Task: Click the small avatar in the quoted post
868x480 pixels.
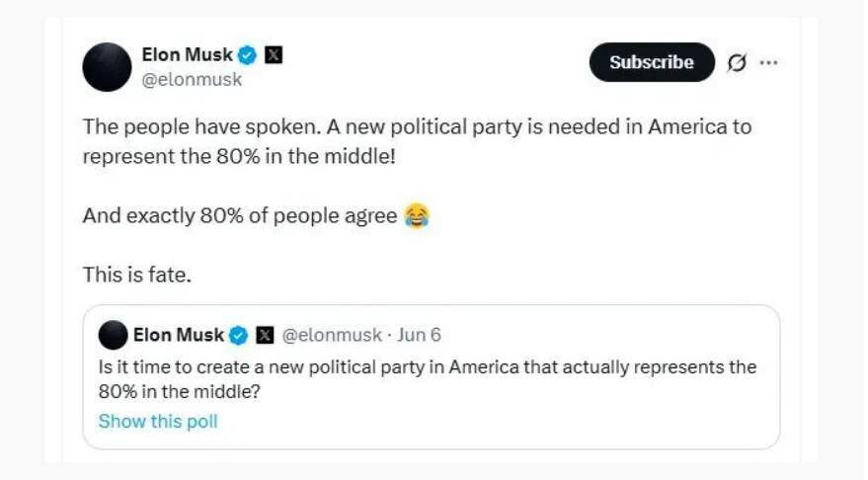Action: 113,335
